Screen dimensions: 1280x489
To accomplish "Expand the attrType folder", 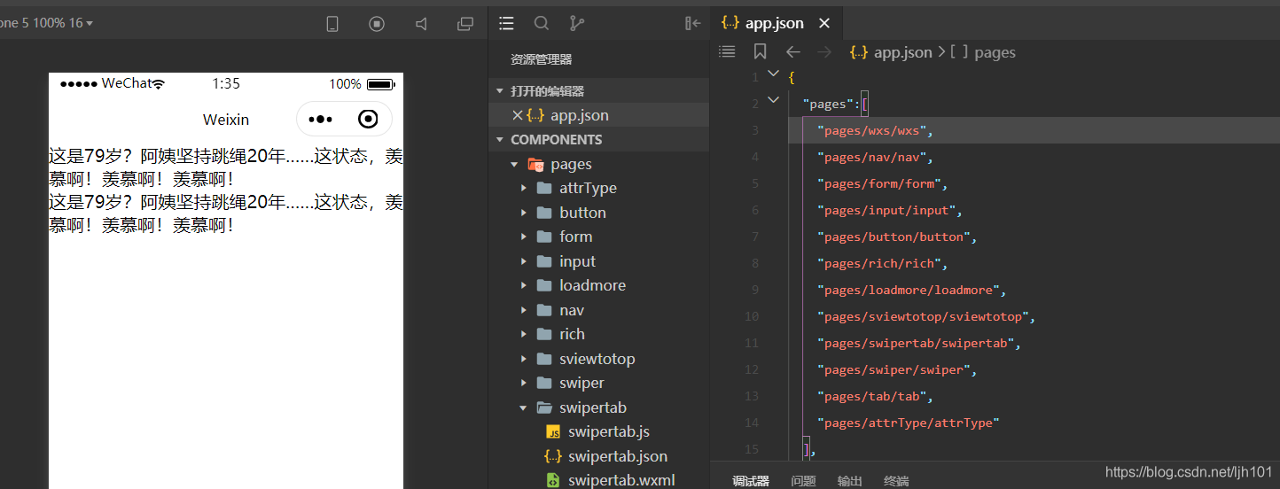I will tap(524, 189).
